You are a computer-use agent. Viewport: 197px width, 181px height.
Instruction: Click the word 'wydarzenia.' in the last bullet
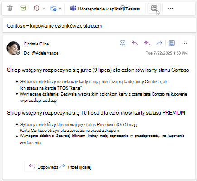[x=31, y=143]
